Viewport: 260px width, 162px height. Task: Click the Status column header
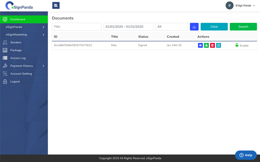pyautogui.click(x=143, y=37)
